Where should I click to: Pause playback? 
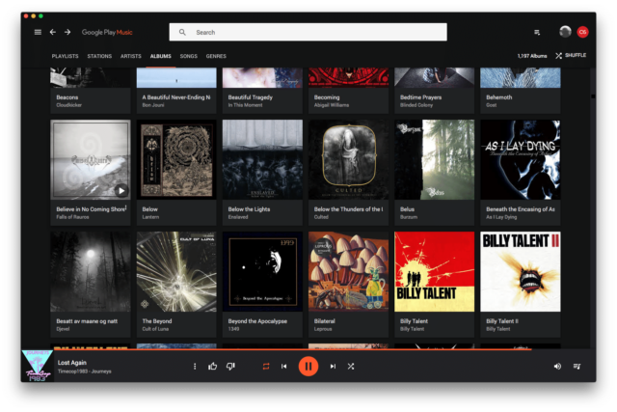308,367
